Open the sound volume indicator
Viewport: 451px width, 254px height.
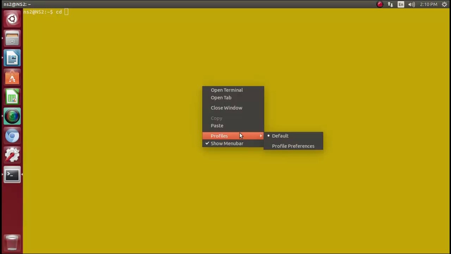[x=412, y=4]
